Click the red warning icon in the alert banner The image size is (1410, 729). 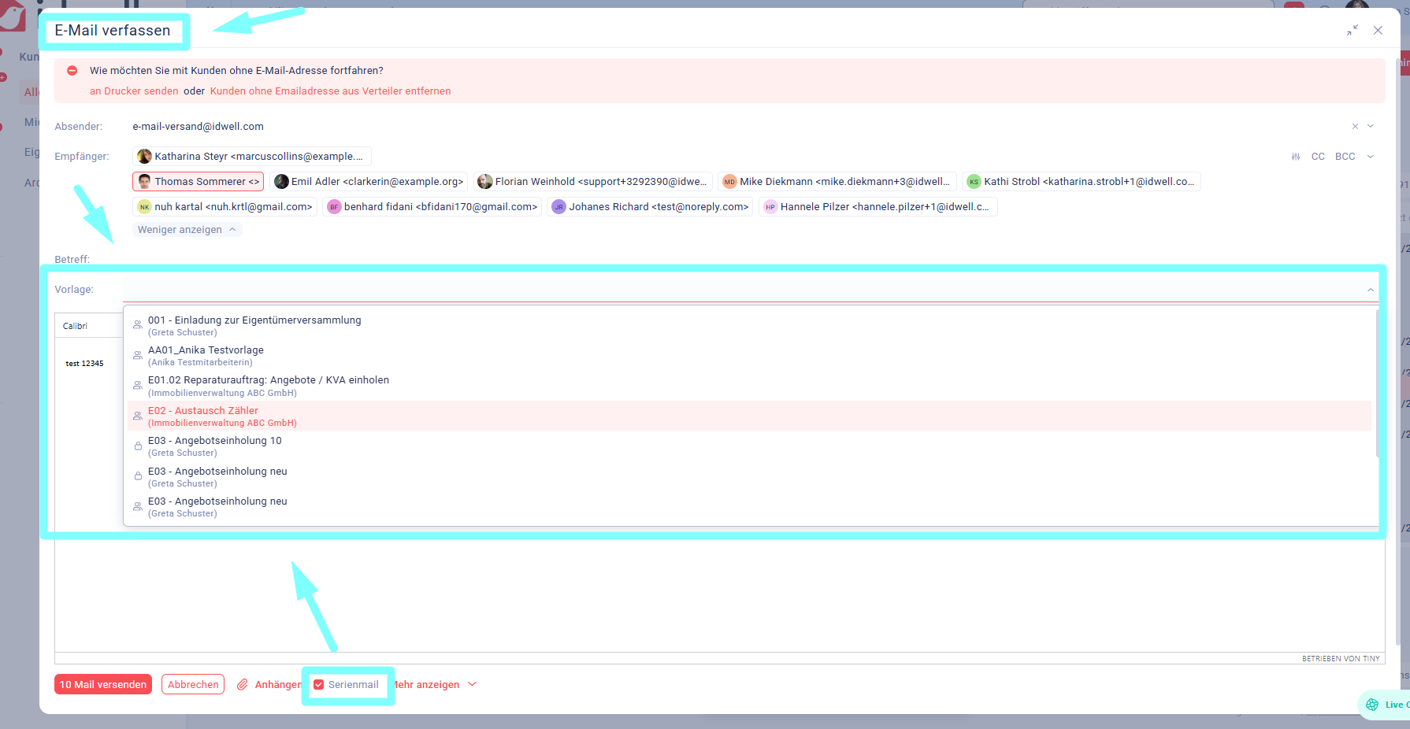click(72, 71)
